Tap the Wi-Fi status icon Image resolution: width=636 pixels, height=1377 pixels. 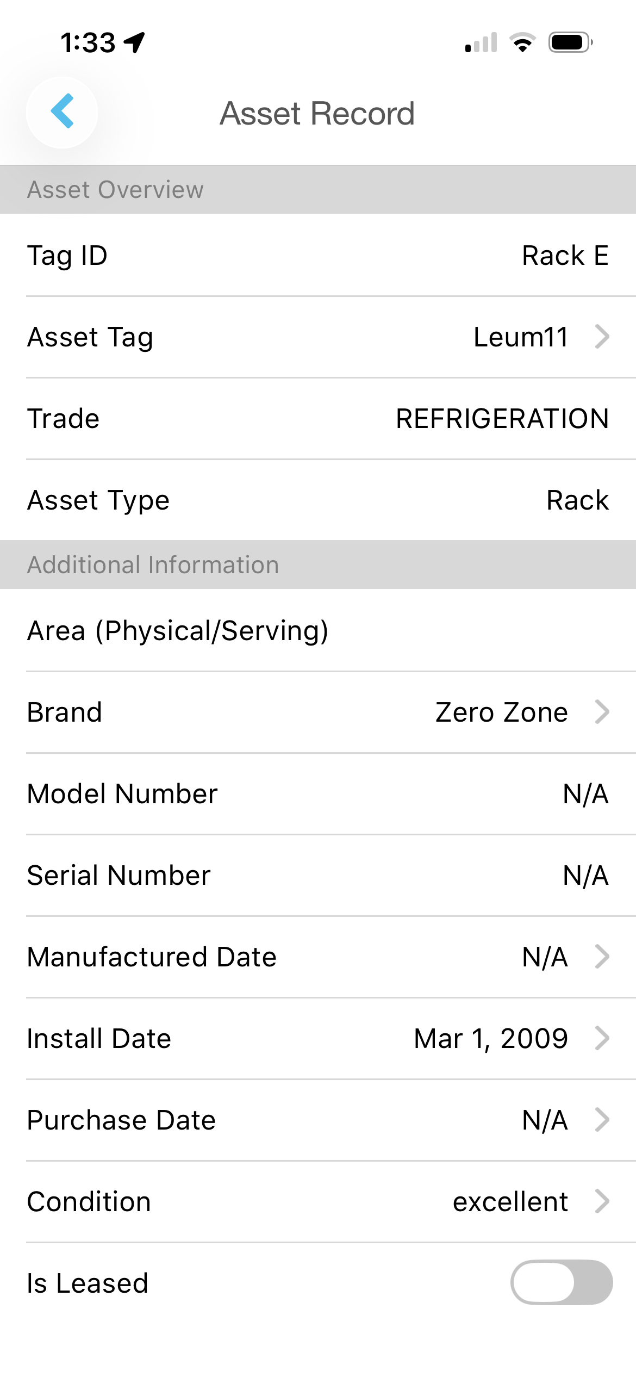click(522, 42)
